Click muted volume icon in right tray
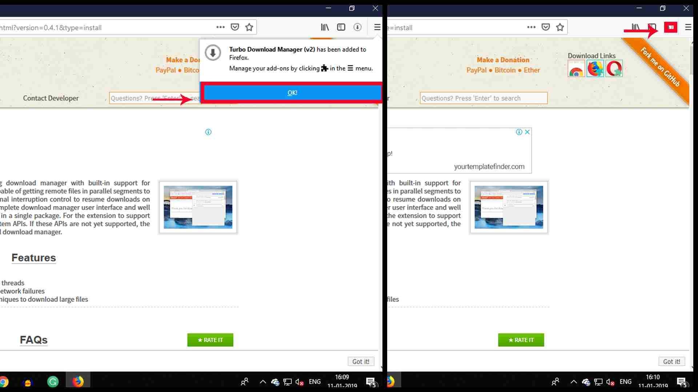This screenshot has width=698, height=392. pos(610,382)
